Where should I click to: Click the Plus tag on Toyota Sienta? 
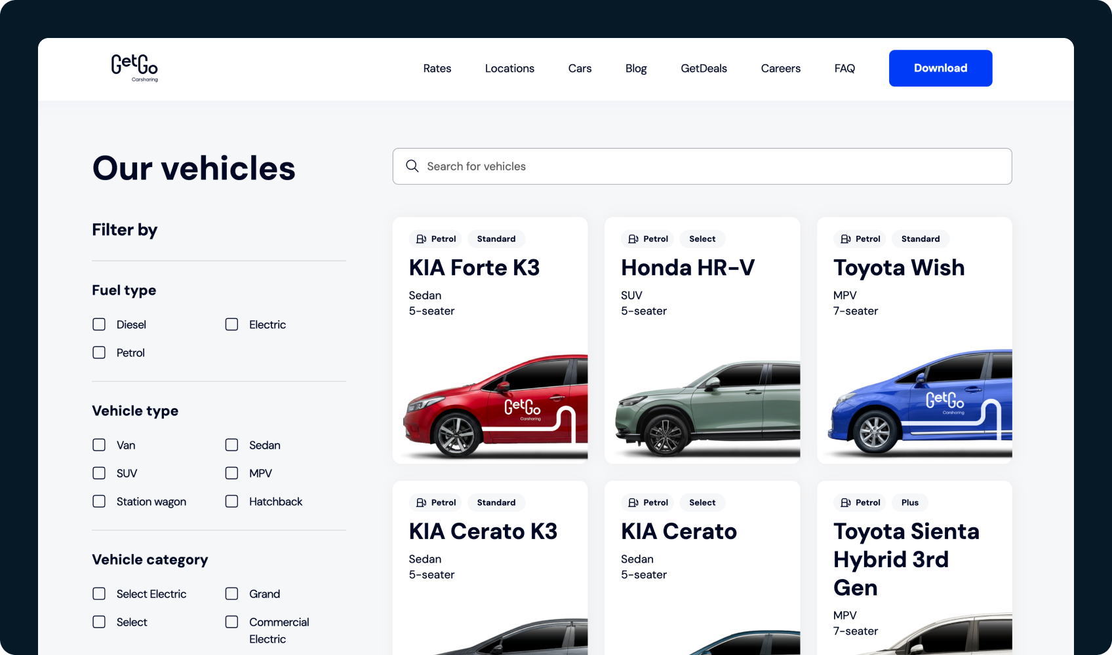coord(910,502)
